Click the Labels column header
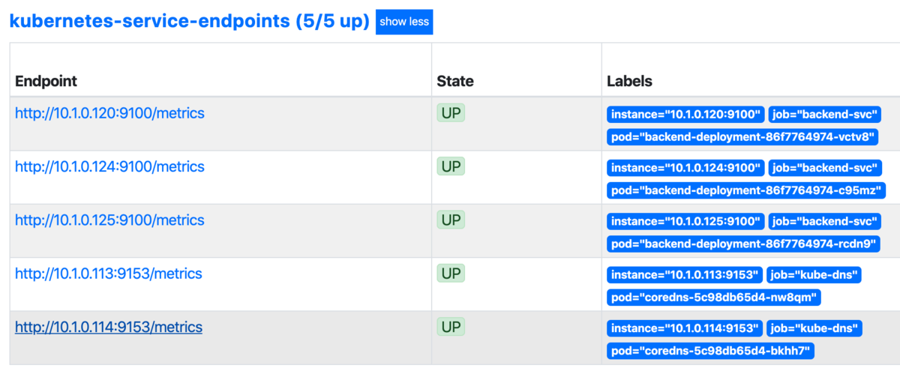 [629, 81]
